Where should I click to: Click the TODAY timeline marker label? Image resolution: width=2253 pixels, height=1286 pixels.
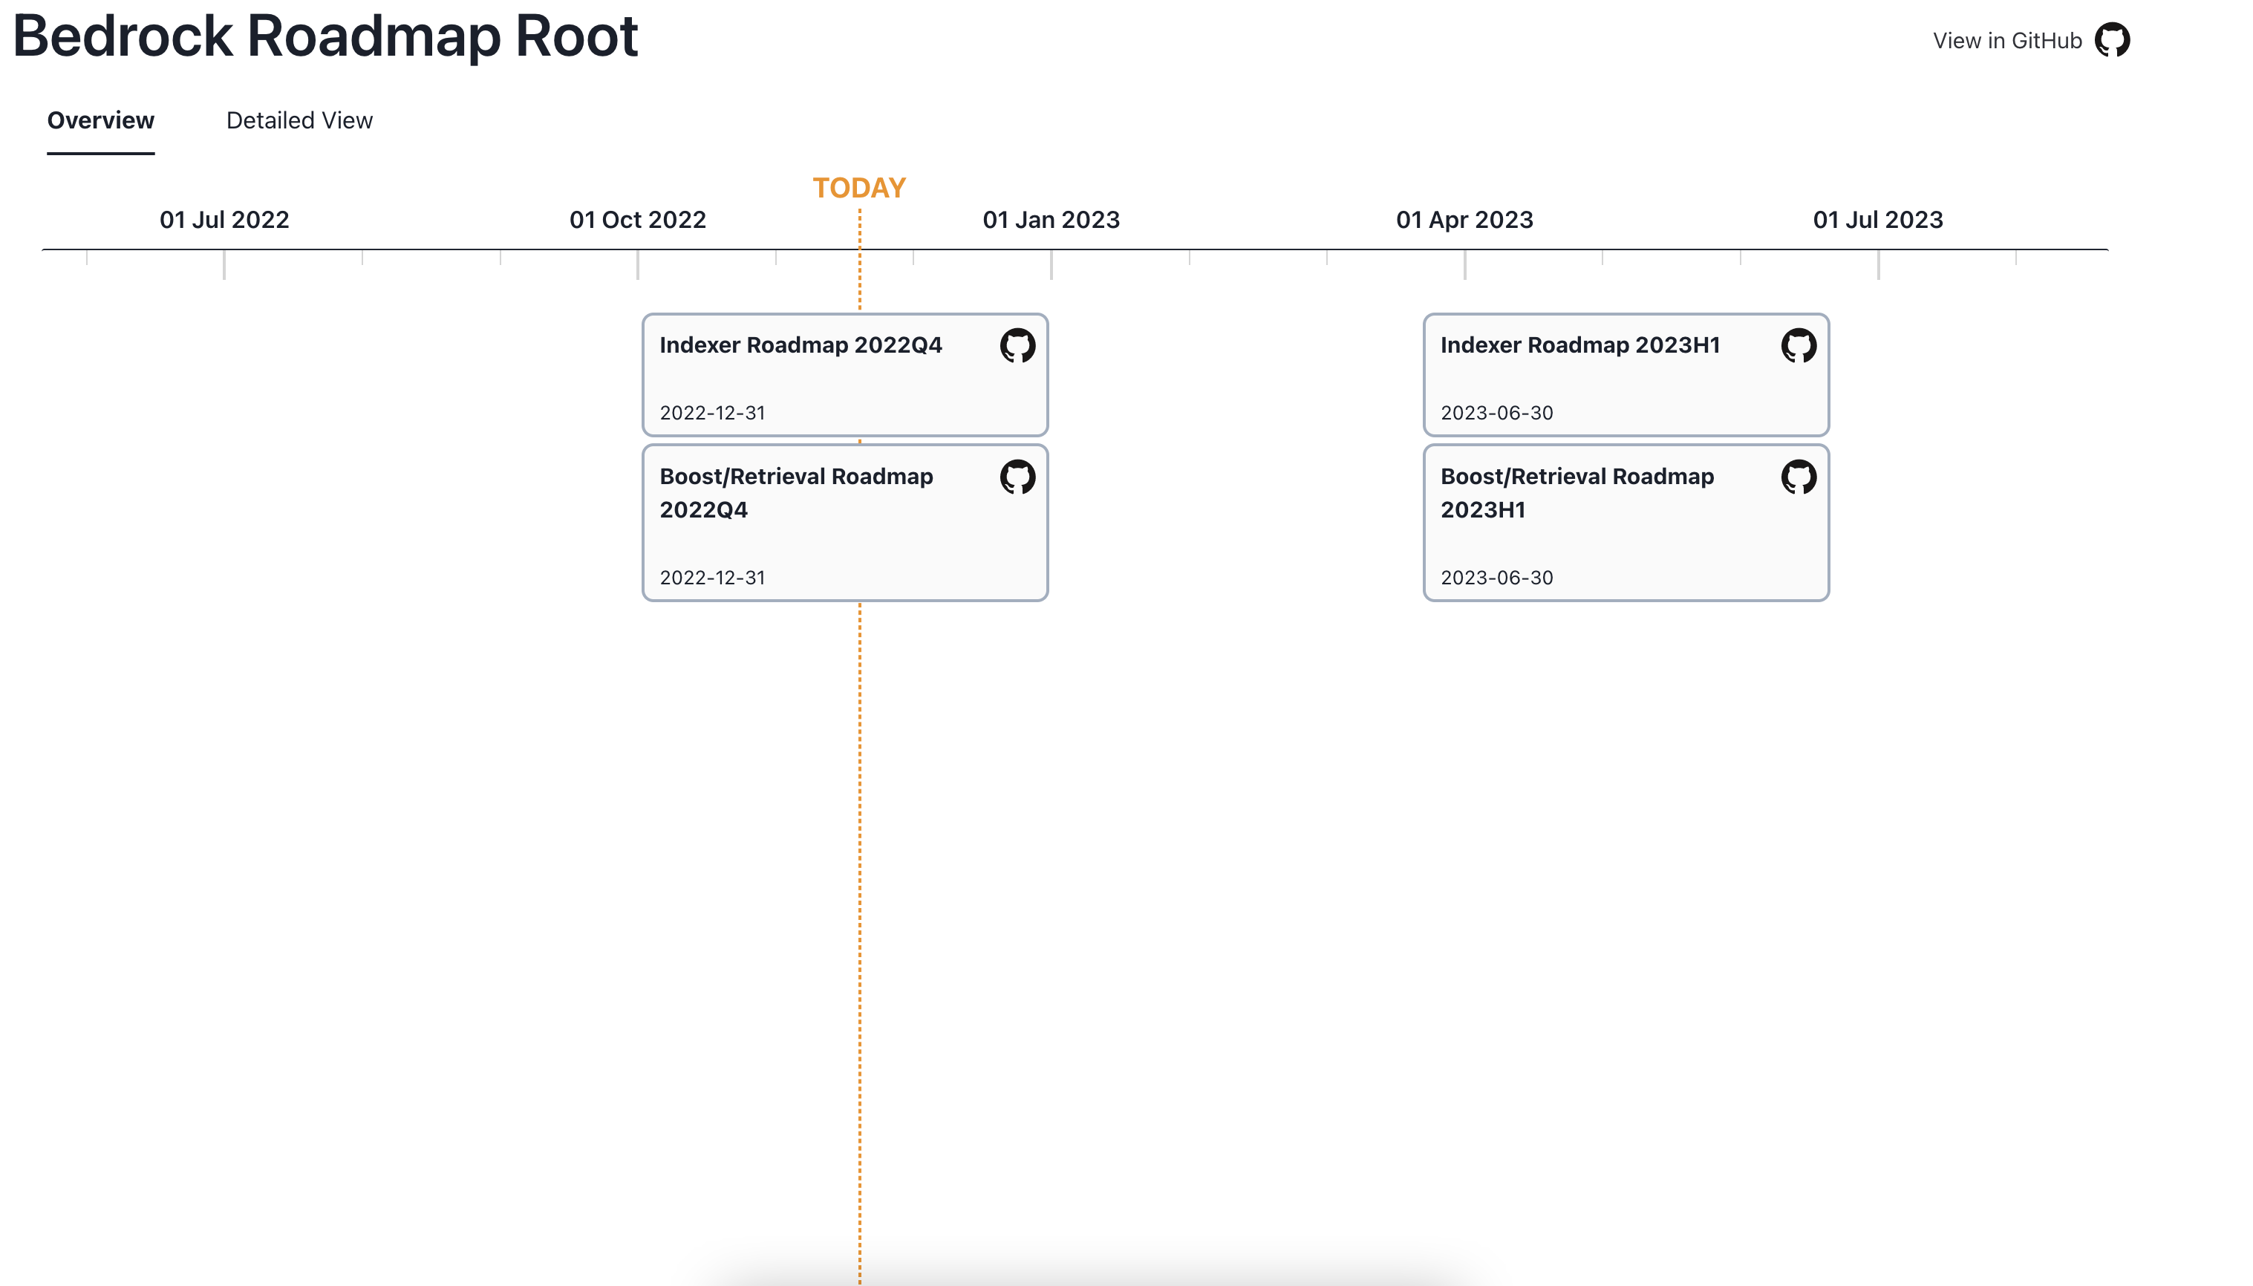coord(858,188)
